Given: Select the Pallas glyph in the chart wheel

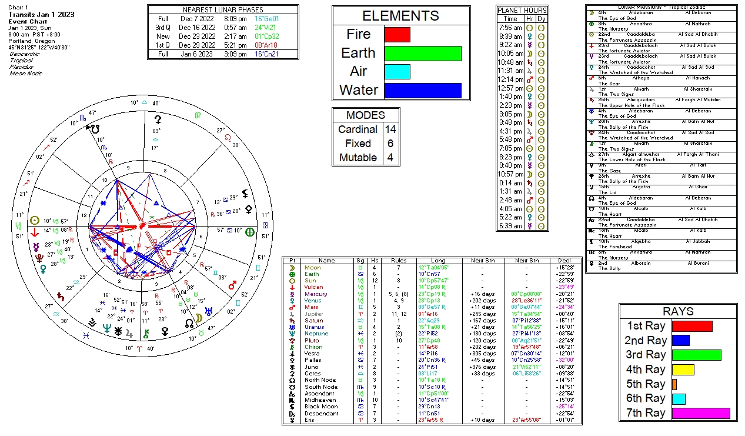Looking at the screenshot, I should tap(249, 208).
